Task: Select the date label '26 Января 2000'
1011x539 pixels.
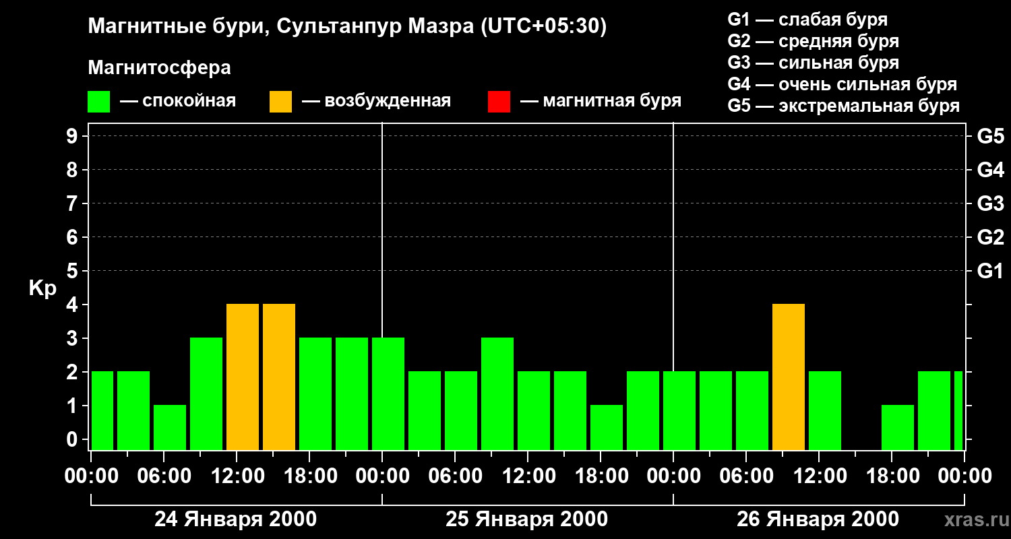Action: 818,519
